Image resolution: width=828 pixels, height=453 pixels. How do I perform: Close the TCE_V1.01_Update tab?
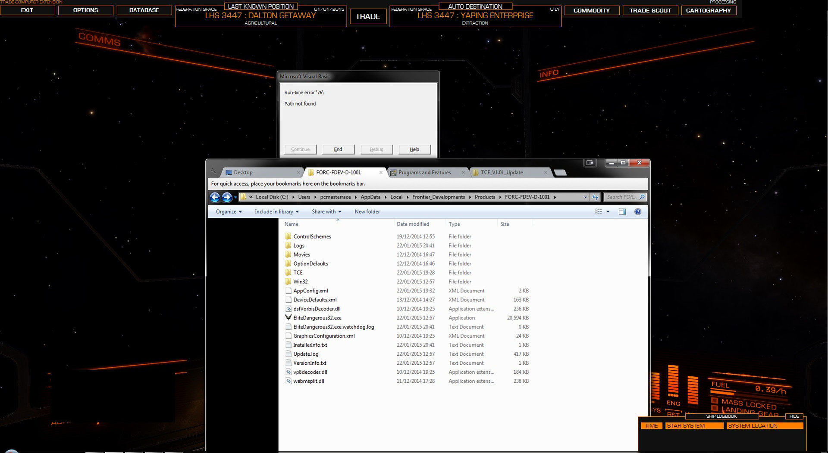(546, 173)
